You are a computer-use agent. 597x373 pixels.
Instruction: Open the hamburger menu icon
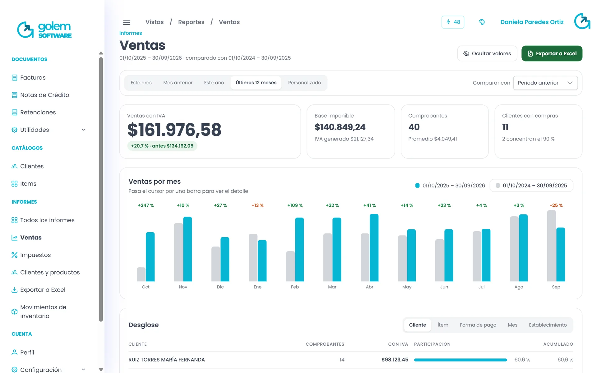pyautogui.click(x=127, y=22)
